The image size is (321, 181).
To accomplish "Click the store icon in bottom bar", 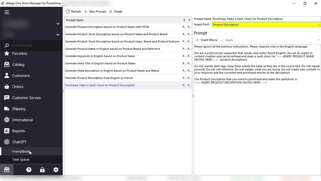I will pyautogui.click(x=7, y=170).
